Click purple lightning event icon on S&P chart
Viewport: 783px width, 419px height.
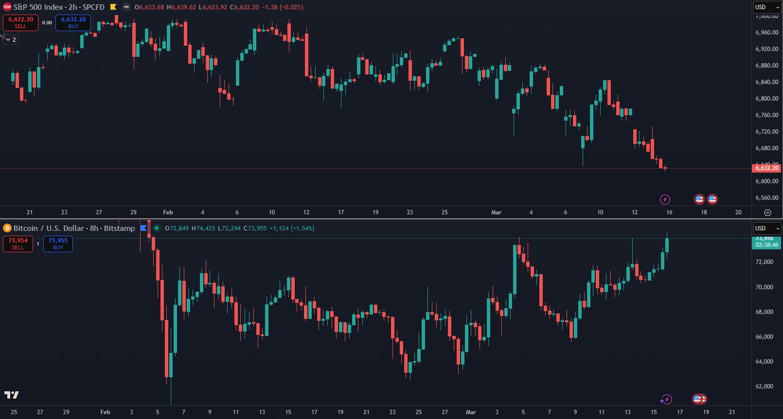pyautogui.click(x=665, y=199)
